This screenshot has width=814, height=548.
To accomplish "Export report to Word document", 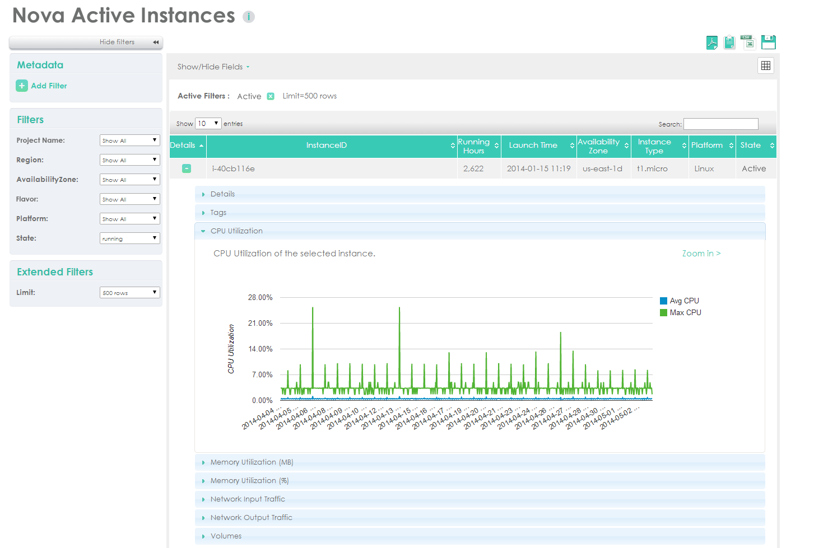I will pyautogui.click(x=729, y=43).
